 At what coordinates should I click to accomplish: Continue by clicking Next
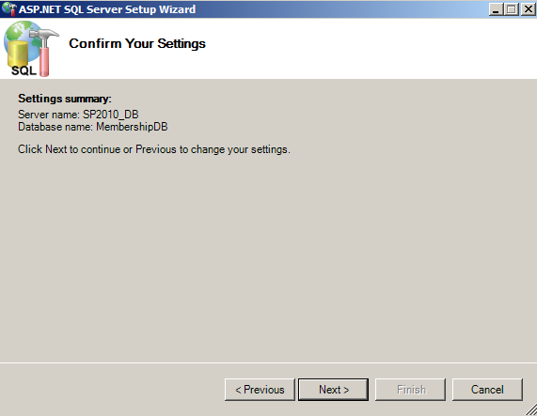334,390
